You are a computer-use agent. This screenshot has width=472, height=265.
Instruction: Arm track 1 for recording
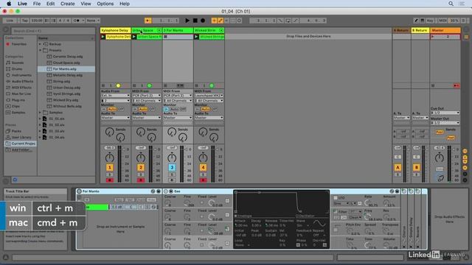coord(110,180)
